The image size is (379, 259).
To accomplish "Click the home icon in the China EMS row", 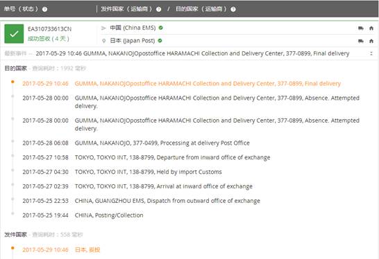I will (x=371, y=28).
